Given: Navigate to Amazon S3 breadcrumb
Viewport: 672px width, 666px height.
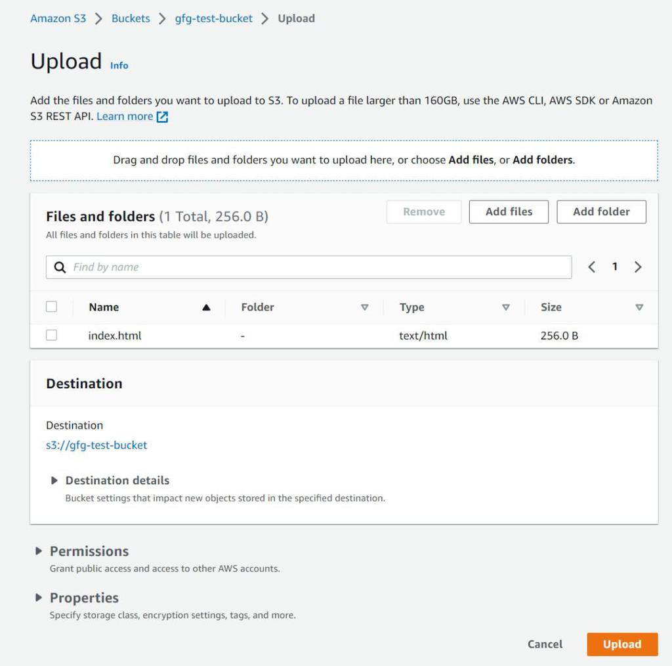Looking at the screenshot, I should (58, 18).
